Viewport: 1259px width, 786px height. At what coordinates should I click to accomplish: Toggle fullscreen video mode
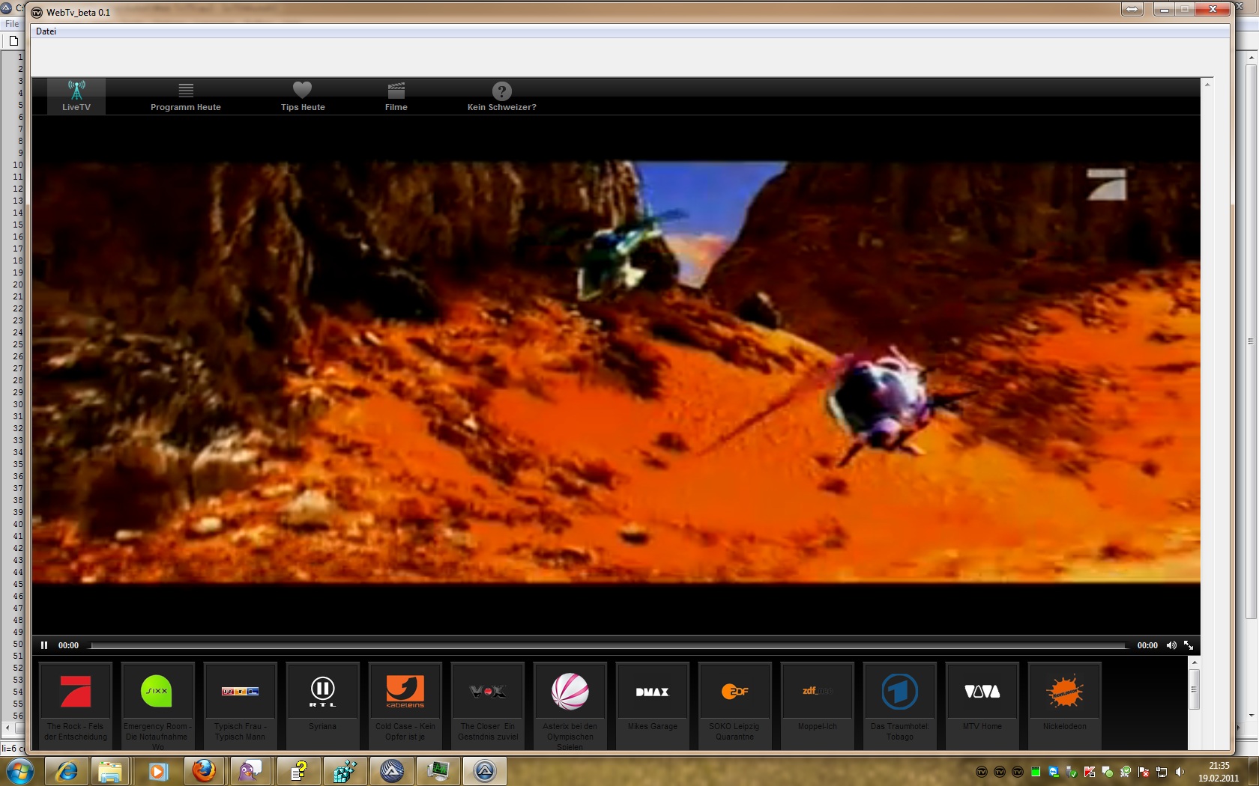[1189, 645]
